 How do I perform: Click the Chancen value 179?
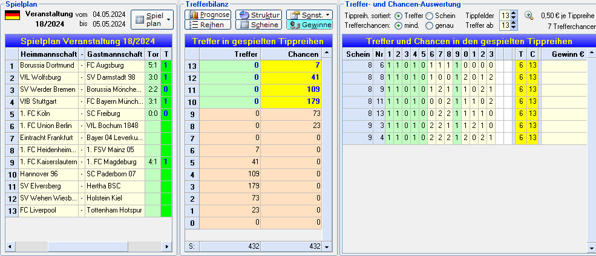pyautogui.click(x=291, y=101)
